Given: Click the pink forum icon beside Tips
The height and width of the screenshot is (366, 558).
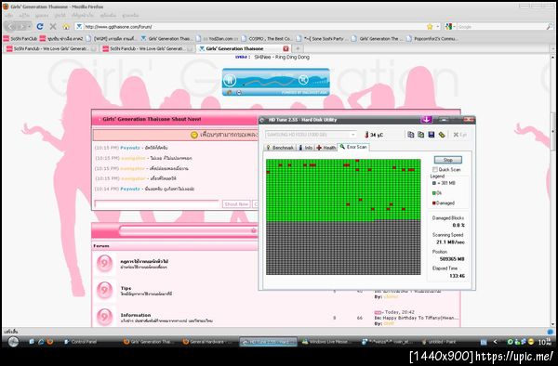Looking at the screenshot, I should click(104, 290).
